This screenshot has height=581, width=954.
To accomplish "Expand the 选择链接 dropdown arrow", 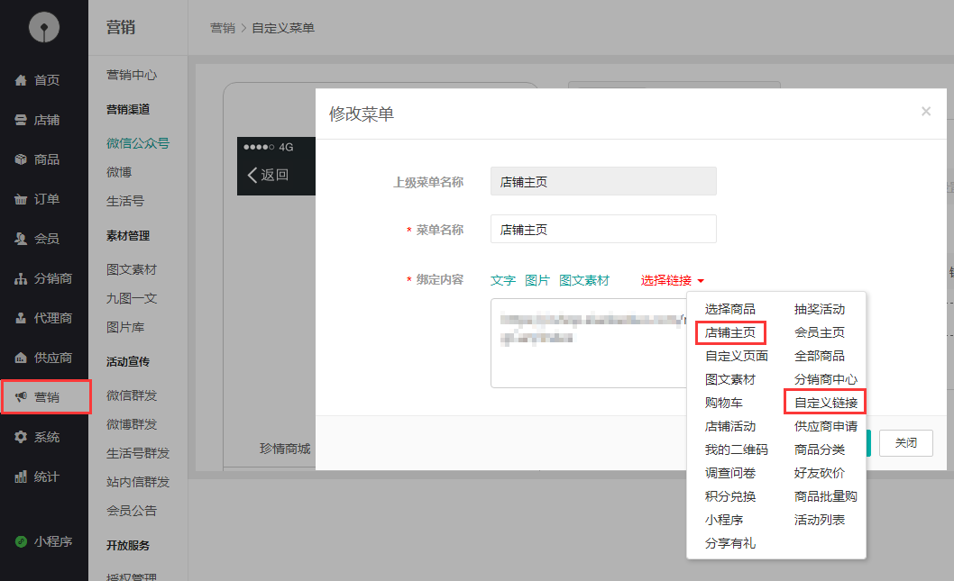I will pos(701,281).
